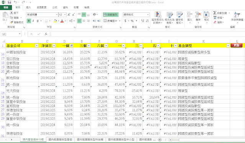Click the percent style icon
Viewport: 245px width, 143px height.
click(x=132, y=21)
